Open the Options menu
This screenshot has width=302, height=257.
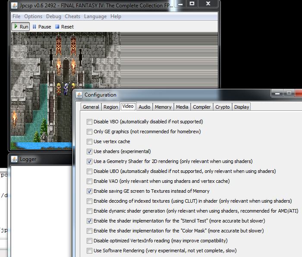[33, 16]
